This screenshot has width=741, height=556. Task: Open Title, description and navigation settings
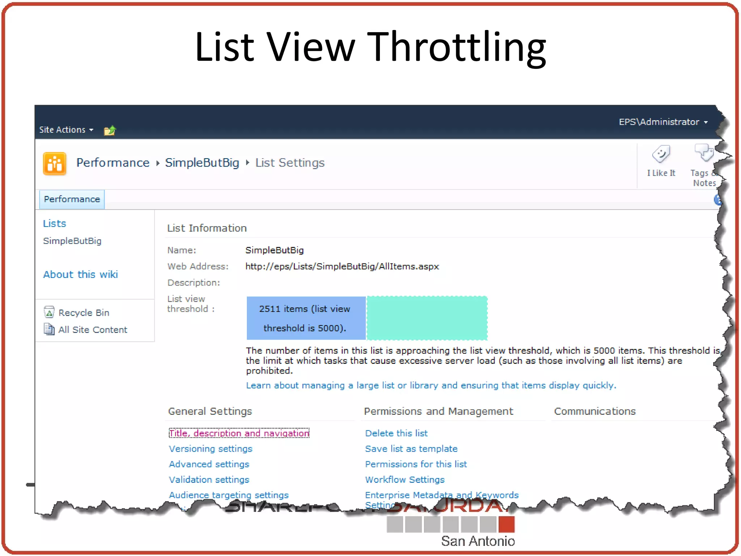click(239, 433)
